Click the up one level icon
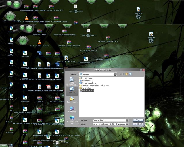Screen dimensions: 184x147 click(123, 74)
